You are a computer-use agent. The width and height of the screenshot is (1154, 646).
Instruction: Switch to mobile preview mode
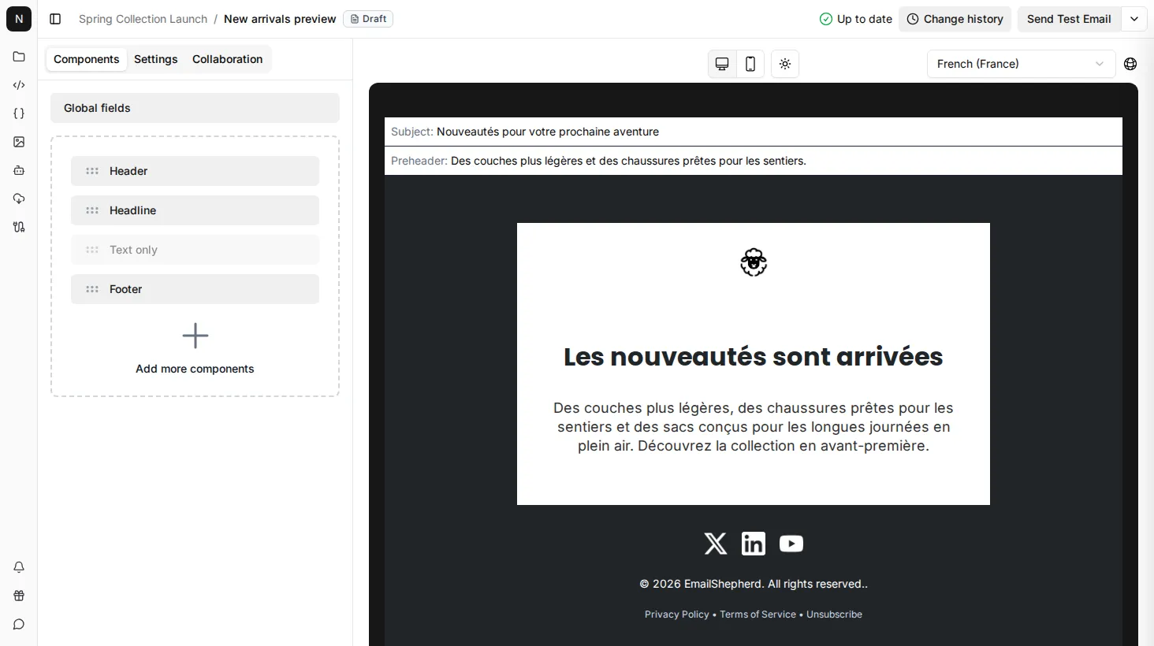pyautogui.click(x=750, y=64)
